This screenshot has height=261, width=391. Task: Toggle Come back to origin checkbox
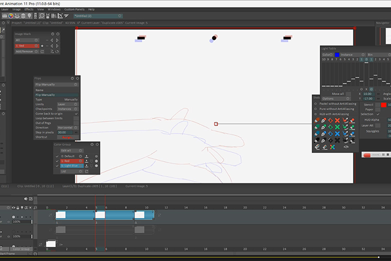pyautogui.click(x=76, y=114)
